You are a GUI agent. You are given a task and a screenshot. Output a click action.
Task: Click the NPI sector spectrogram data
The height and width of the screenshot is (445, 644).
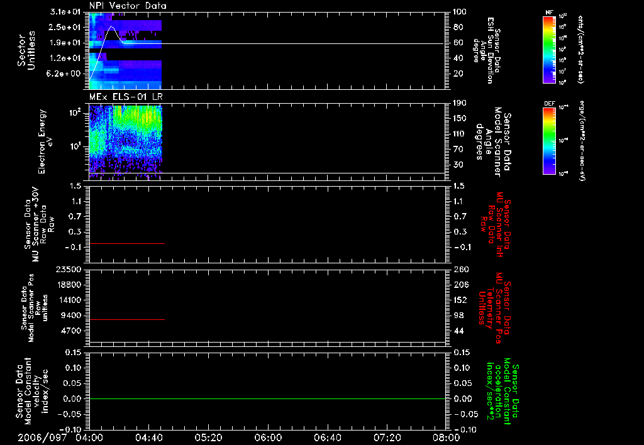coord(125,50)
